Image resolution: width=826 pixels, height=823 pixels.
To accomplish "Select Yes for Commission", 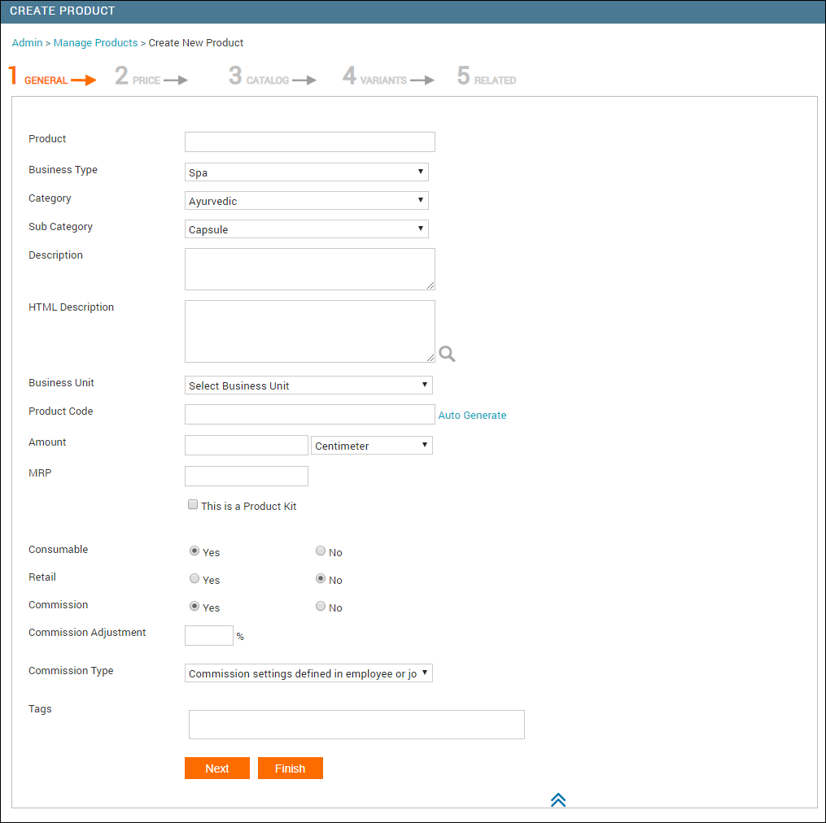I will click(194, 607).
